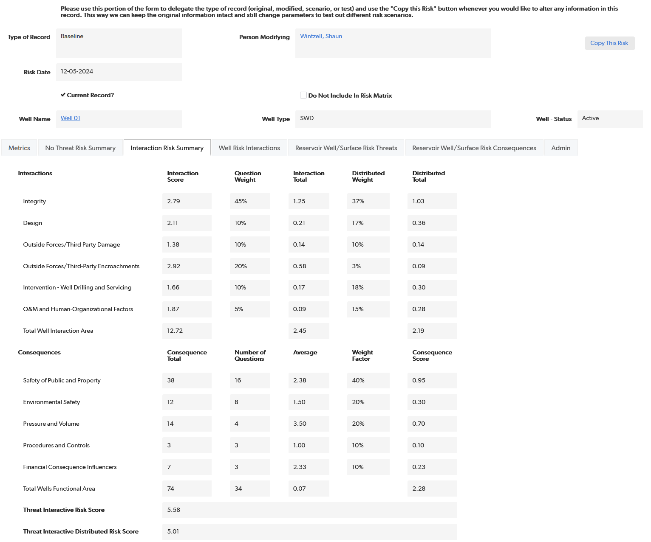
Task: Click the Threat Interactive Risk Score field
Action: coord(309,510)
